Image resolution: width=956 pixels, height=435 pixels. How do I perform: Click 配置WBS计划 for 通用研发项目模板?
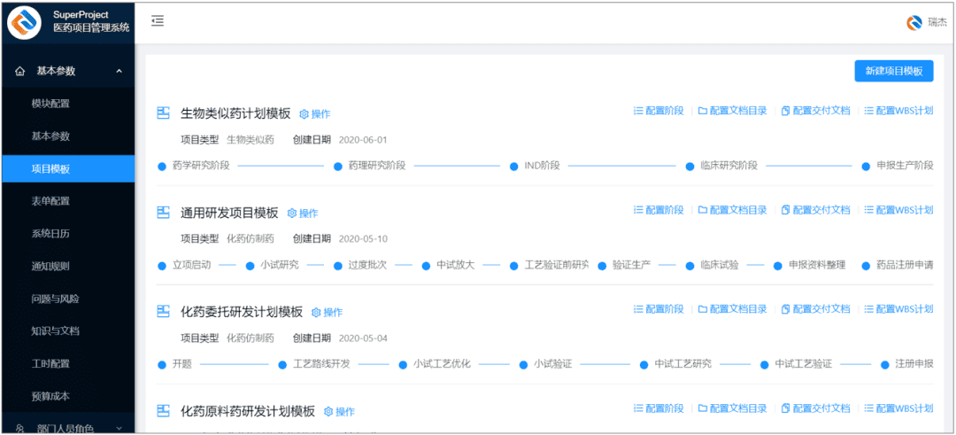point(898,210)
